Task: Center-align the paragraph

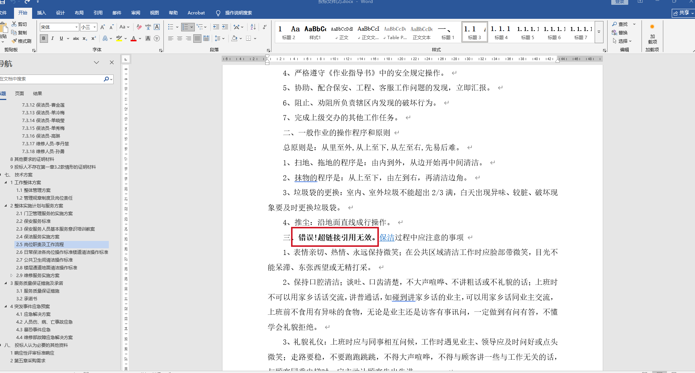Action: [x=179, y=38]
